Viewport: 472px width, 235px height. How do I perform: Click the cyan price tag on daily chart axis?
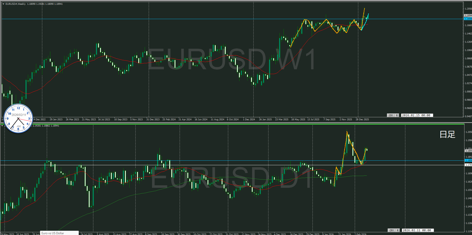point(468,160)
